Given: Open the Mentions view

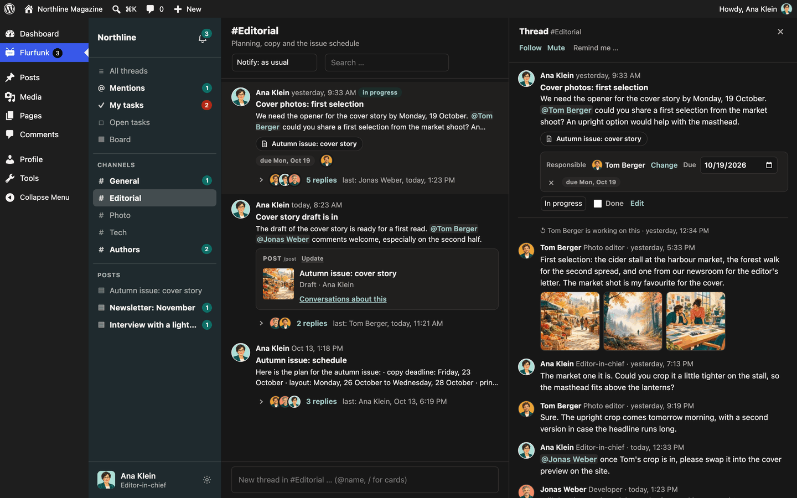Looking at the screenshot, I should [154, 88].
